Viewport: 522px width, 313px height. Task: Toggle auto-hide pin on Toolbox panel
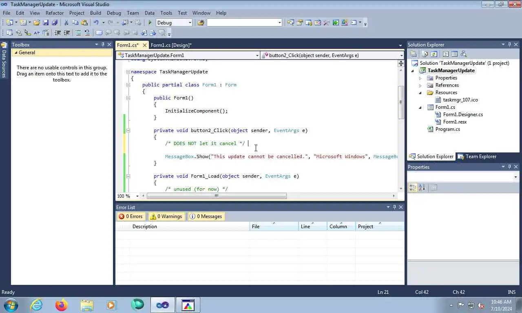(x=103, y=44)
